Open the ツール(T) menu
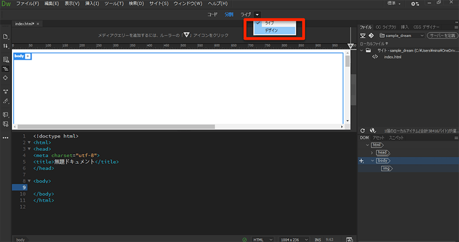Screen dimensions: 459x242 114,4
